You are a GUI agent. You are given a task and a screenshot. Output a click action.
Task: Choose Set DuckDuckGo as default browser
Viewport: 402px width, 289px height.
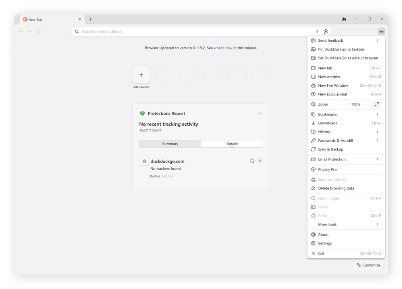(346, 58)
